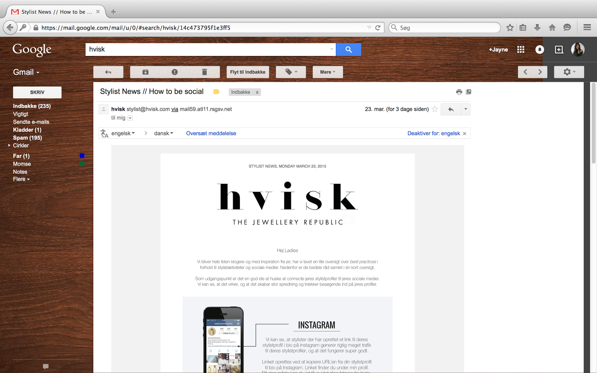Show search options dropdown arrow
Screen dimensions: 597x373
332,49
